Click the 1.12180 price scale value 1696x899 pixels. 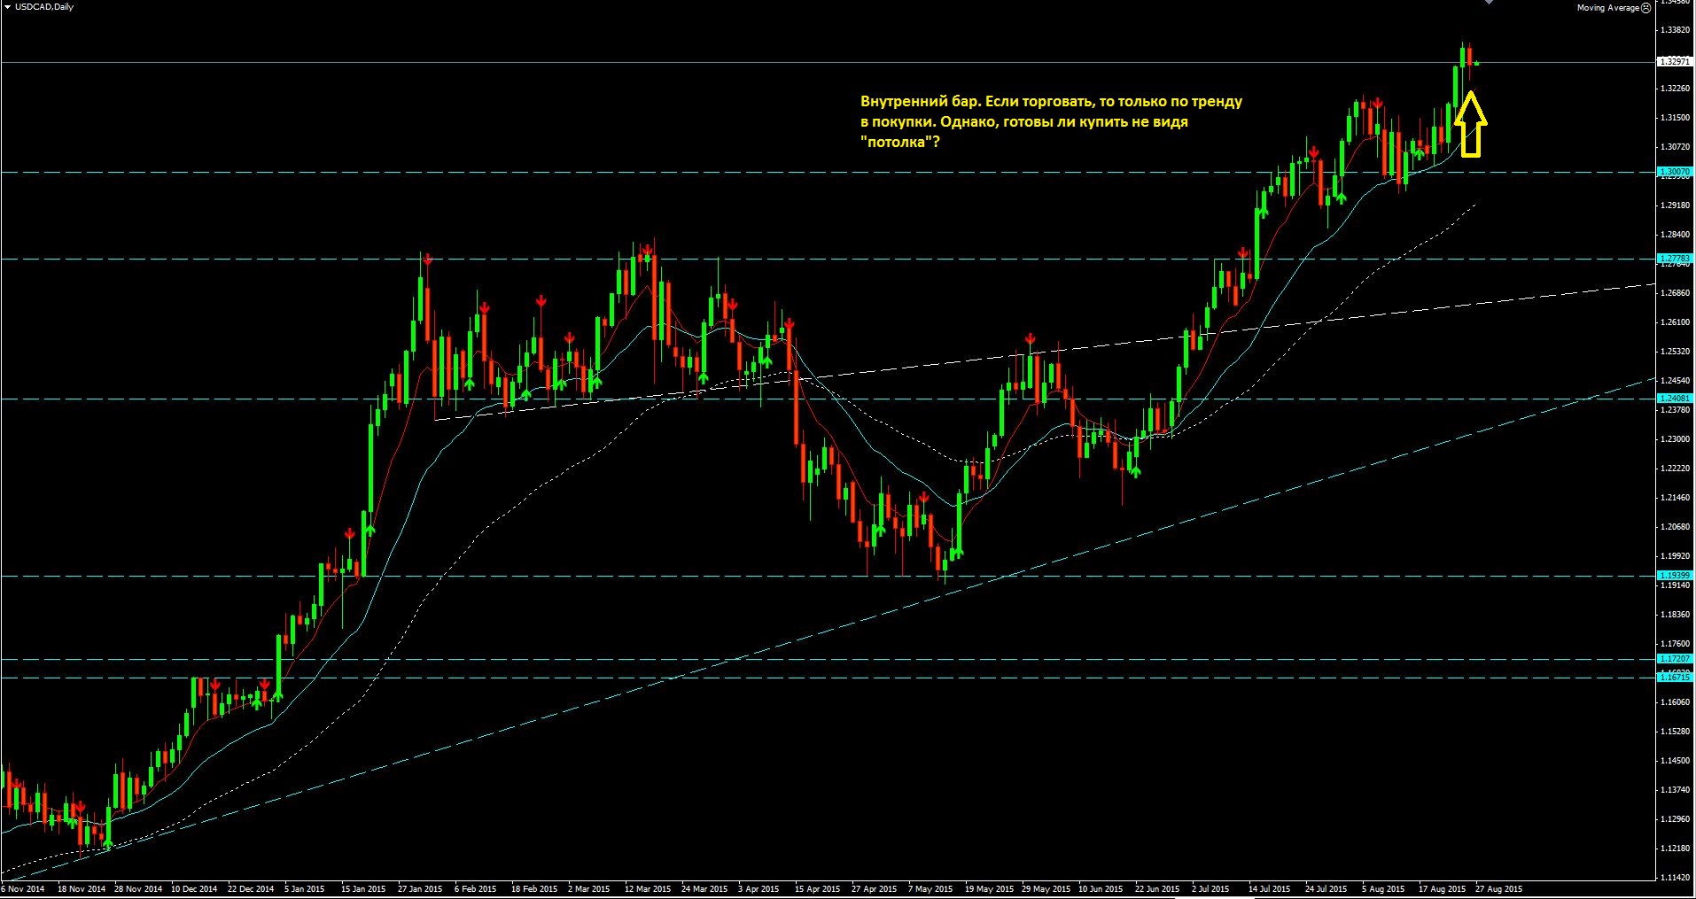[1674, 848]
